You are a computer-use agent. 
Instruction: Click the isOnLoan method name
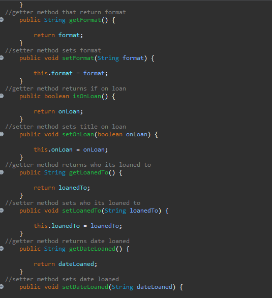87,96
